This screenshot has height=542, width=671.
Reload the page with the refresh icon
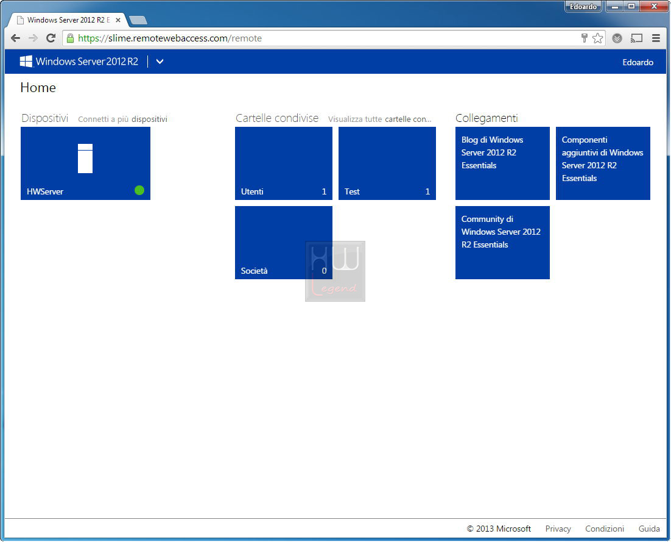(51, 38)
